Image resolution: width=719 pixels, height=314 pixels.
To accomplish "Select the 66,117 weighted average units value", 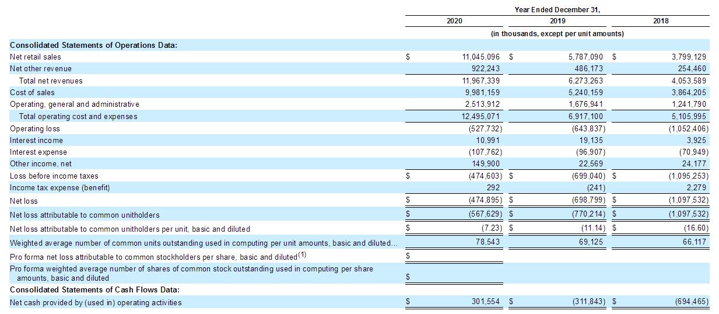I will [695, 242].
